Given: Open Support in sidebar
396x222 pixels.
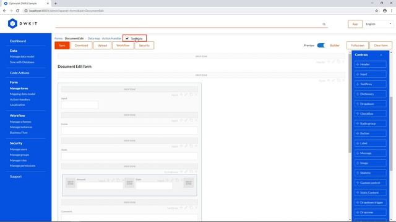Looking at the screenshot, I should coord(15,177).
